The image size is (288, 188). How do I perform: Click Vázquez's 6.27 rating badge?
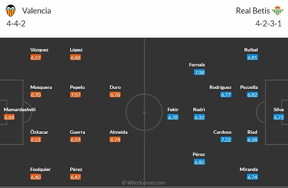36,57
